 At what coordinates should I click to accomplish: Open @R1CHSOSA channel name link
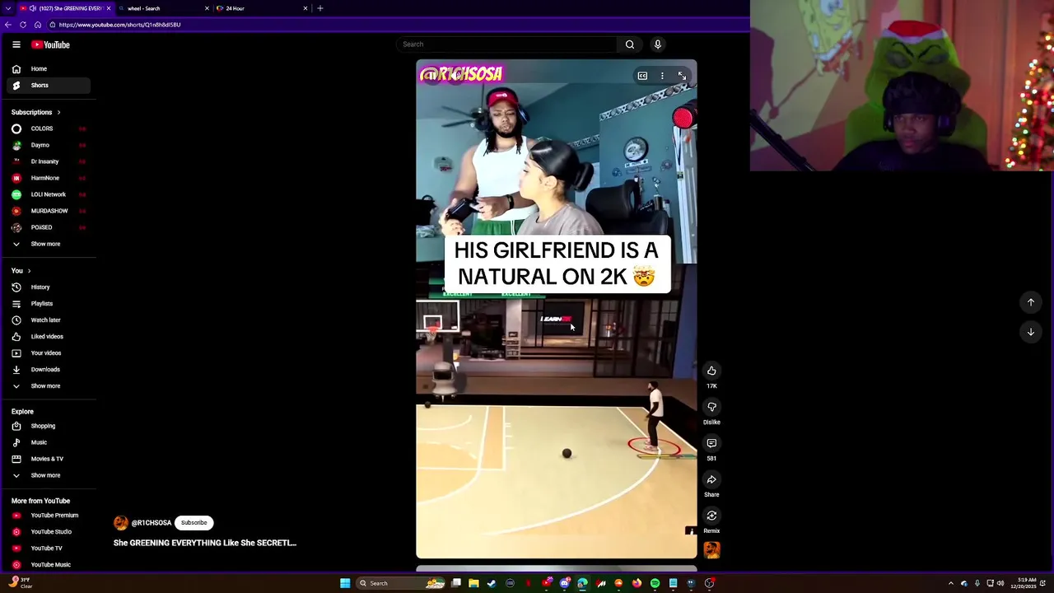[x=152, y=523]
